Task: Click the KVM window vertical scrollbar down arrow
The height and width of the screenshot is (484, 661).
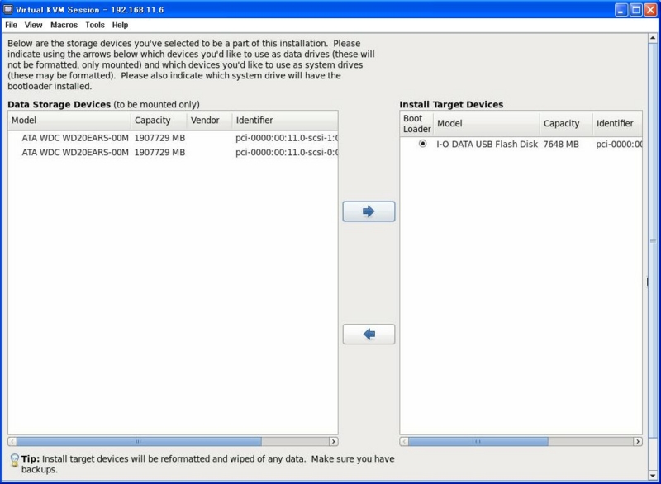Action: tap(653, 476)
